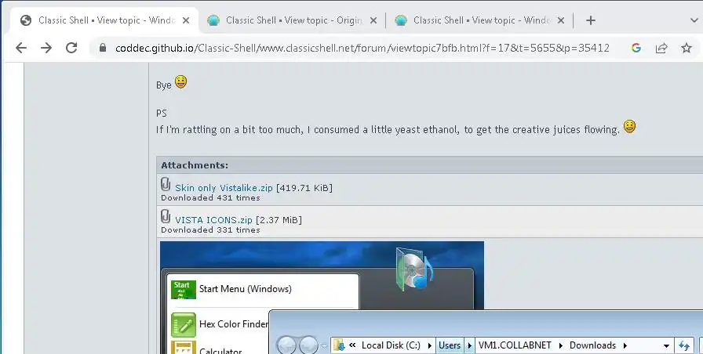This screenshot has height=354, width=703.
Task: Go back to the previous page
Action: pos(21,48)
